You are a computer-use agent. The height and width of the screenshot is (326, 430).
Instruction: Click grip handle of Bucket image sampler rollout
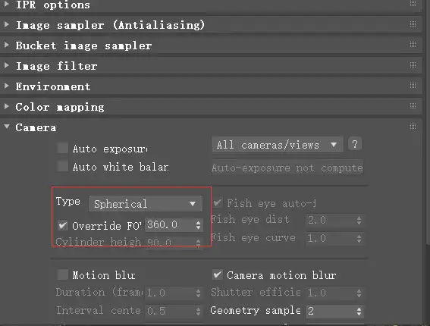pyautogui.click(x=413, y=45)
